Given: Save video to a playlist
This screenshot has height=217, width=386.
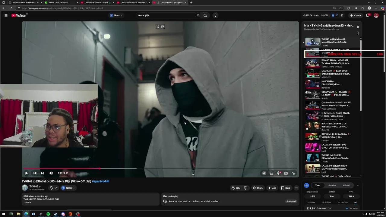Looking at the screenshot, I should (x=285, y=188).
